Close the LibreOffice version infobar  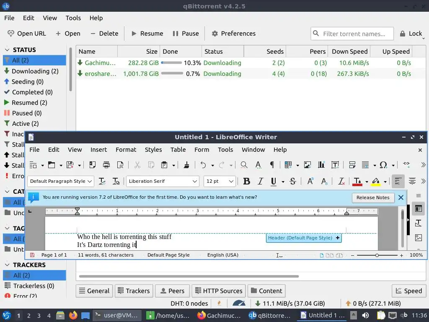point(401,197)
